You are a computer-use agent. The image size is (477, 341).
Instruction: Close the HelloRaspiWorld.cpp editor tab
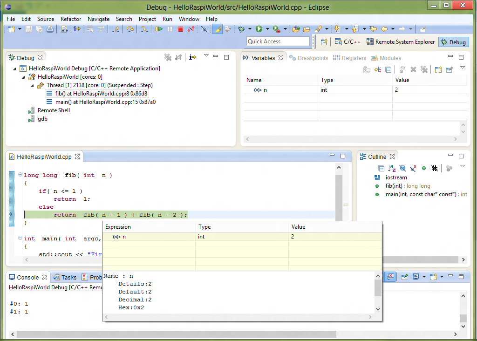click(x=77, y=157)
